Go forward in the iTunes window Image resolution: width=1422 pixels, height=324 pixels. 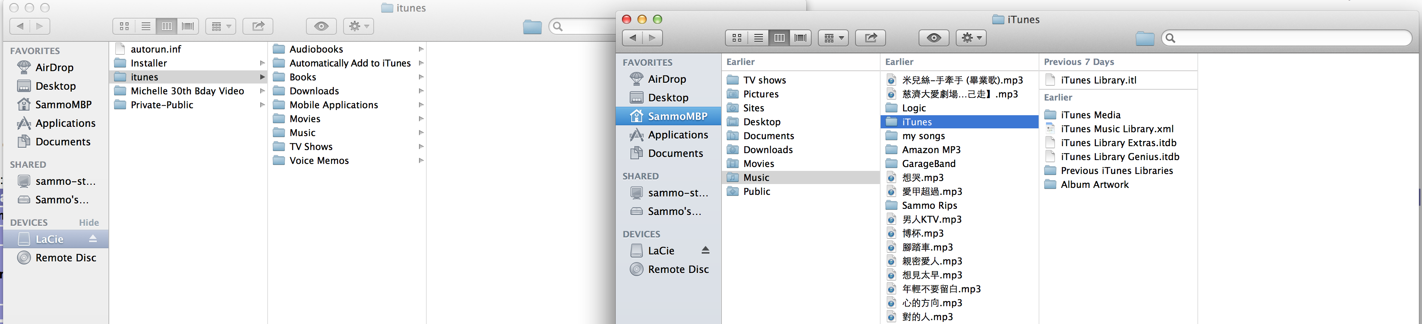[653, 38]
